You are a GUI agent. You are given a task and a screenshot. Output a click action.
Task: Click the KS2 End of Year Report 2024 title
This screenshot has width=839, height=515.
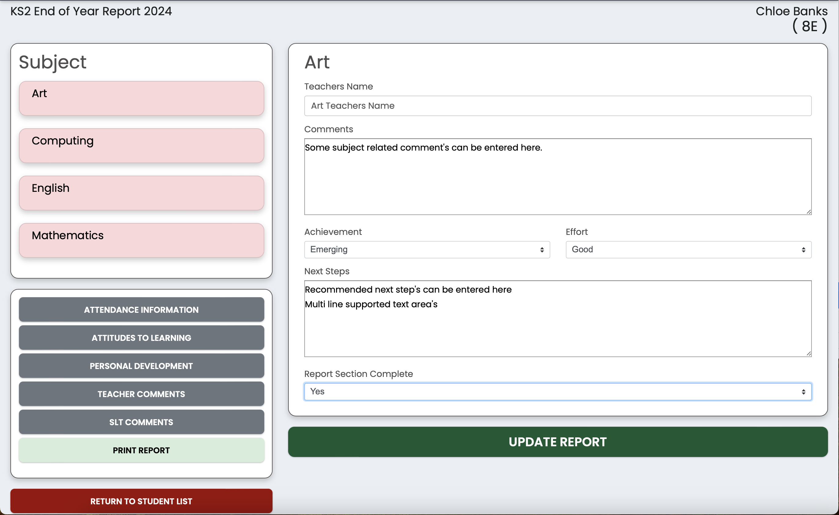coord(91,11)
